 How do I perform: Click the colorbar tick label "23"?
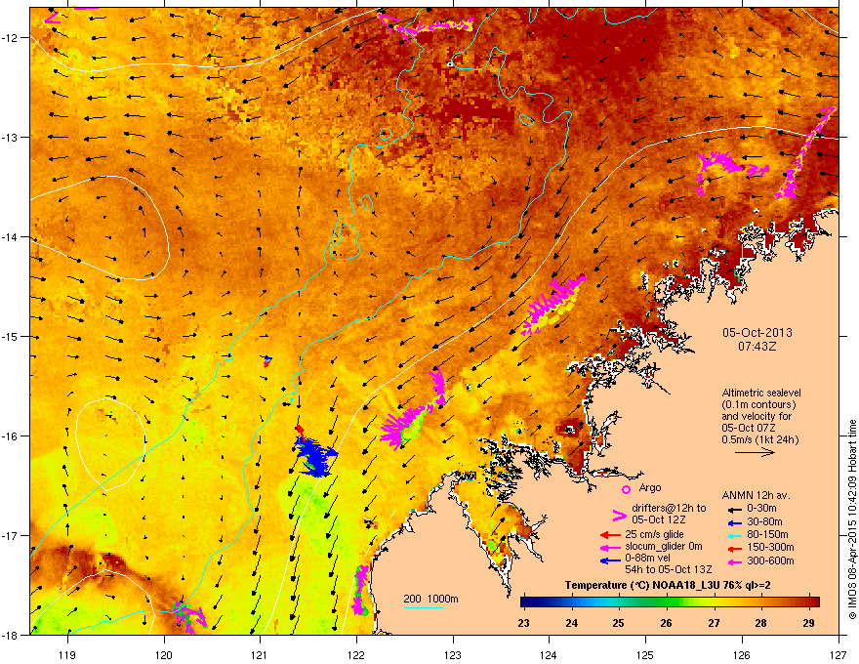(524, 623)
